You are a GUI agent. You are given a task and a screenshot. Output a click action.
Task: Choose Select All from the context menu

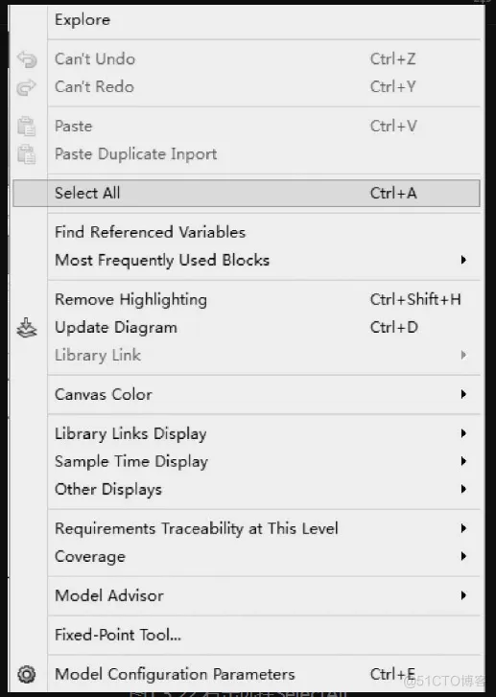click(x=247, y=194)
